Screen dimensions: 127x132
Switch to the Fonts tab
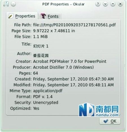point(49,16)
